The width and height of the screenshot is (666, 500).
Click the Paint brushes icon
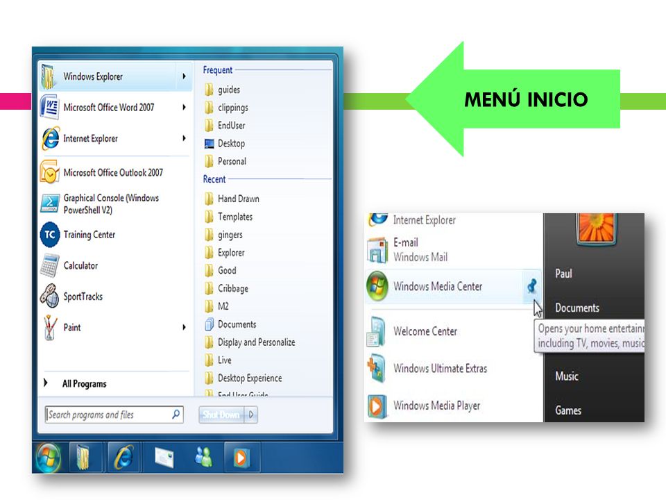(50, 327)
